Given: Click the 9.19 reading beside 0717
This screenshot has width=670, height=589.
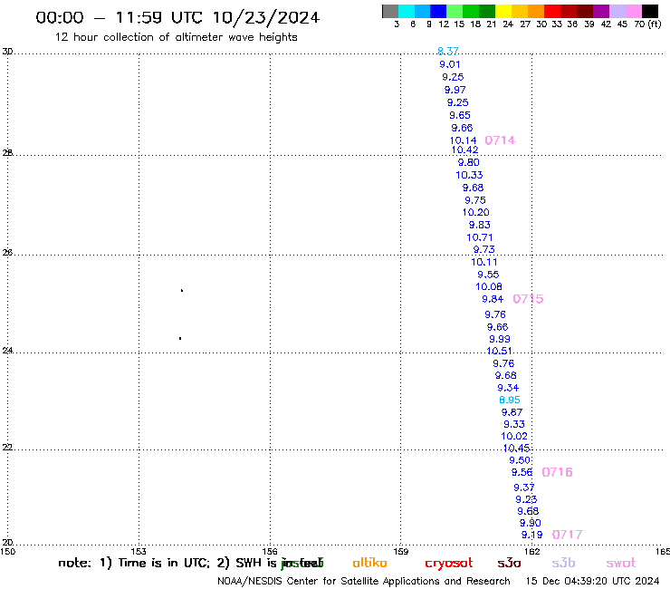Looking at the screenshot, I should pyautogui.click(x=532, y=535).
